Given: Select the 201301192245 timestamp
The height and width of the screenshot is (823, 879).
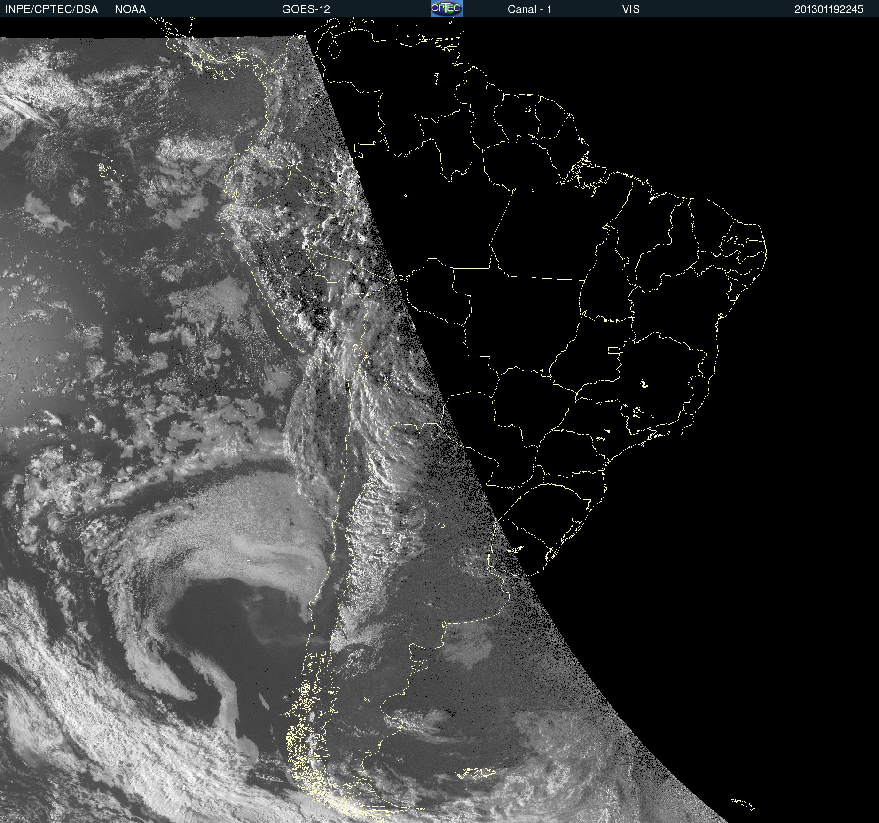Looking at the screenshot, I should [x=829, y=9].
